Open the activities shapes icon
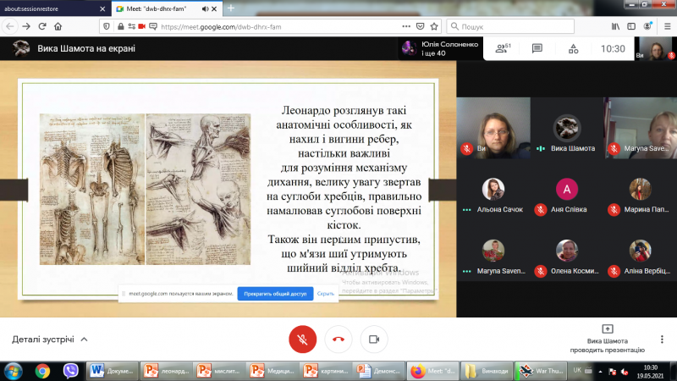This screenshot has width=677, height=381. click(573, 48)
